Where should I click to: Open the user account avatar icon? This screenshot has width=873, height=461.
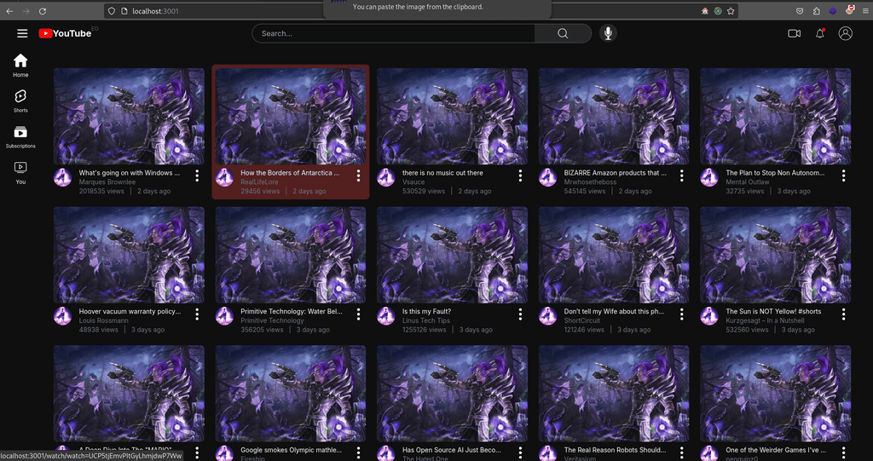[x=845, y=33]
